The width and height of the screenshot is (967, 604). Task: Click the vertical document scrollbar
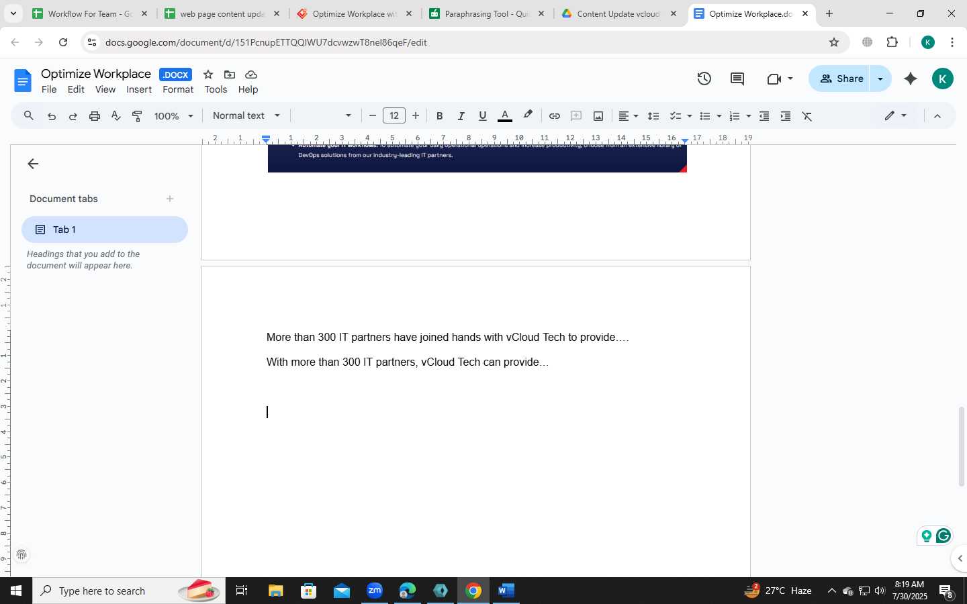962,446
